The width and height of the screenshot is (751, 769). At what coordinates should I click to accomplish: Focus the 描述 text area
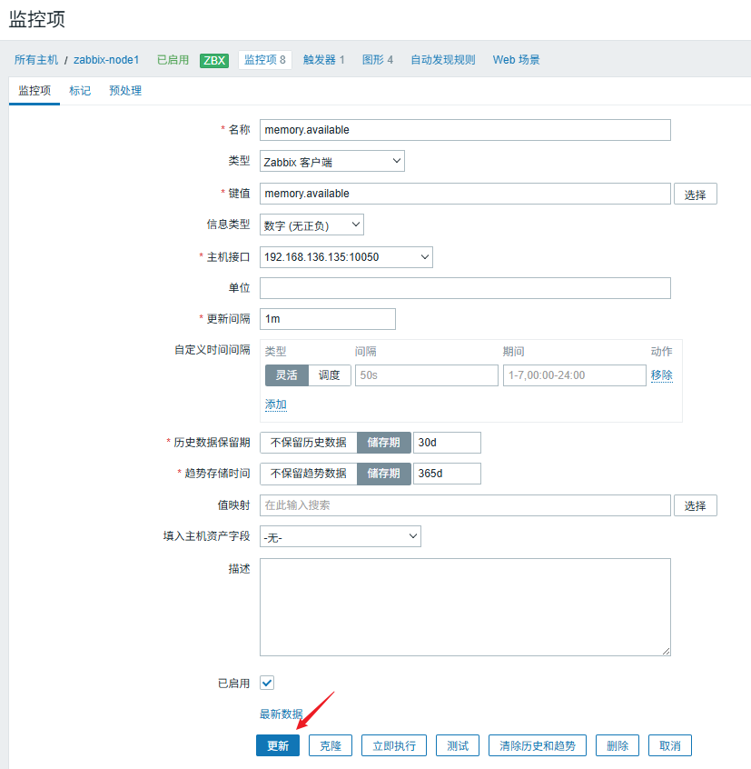click(x=465, y=607)
